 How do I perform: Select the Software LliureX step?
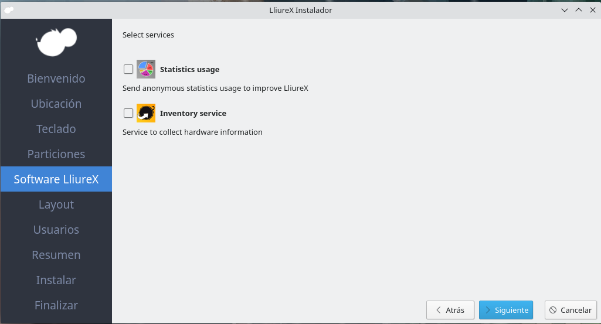56,179
